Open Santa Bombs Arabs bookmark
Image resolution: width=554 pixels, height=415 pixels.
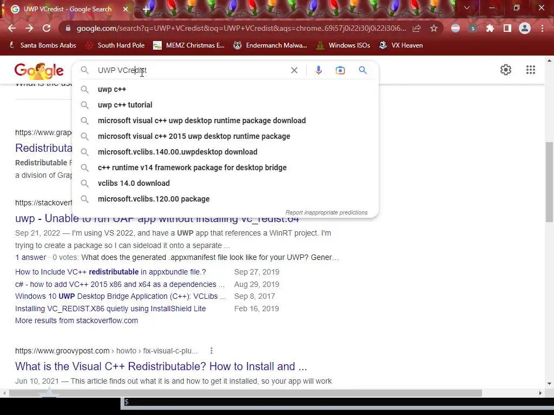[x=42, y=45]
